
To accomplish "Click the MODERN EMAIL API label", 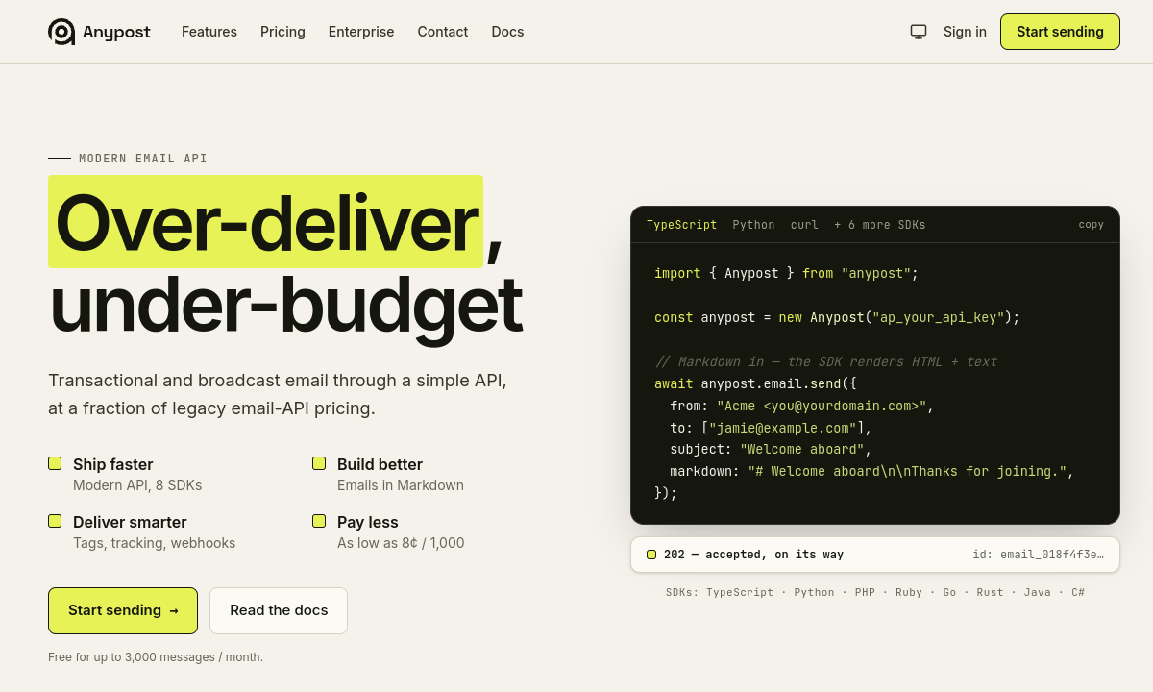I will click(x=143, y=159).
